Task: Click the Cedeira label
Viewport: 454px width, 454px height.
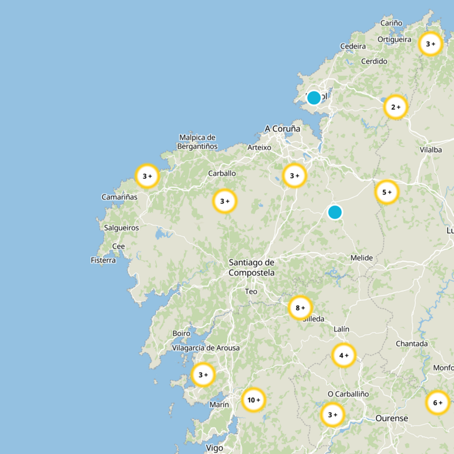Action: [352, 46]
